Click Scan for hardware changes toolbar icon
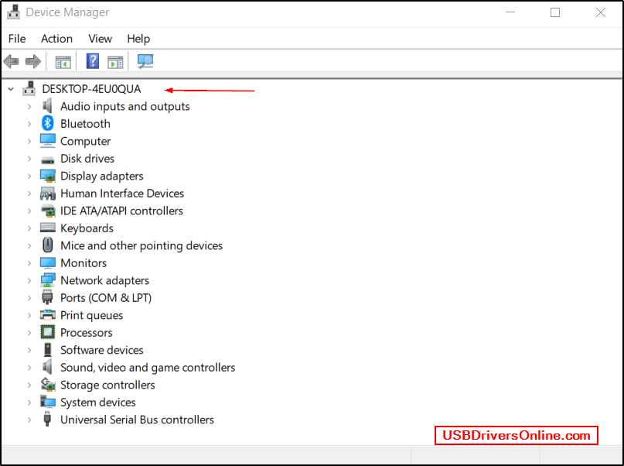This screenshot has height=466, width=624. 145,61
